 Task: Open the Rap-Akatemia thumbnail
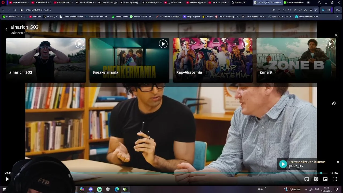pos(213,60)
